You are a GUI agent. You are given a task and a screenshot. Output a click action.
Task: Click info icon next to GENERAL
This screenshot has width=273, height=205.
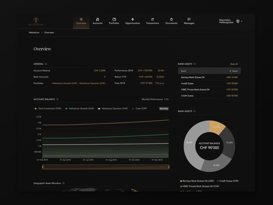coord(46,64)
